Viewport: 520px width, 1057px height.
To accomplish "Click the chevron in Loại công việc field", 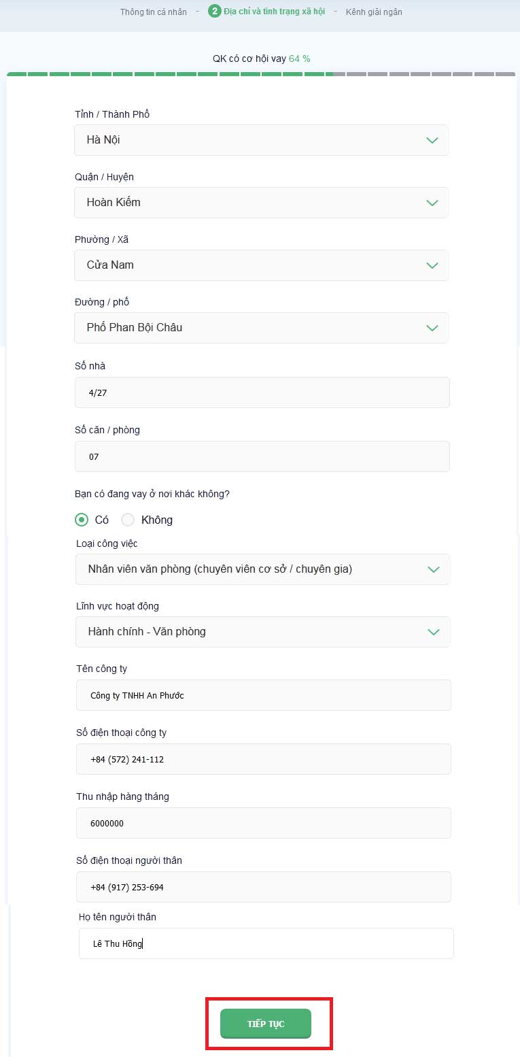I will point(433,569).
